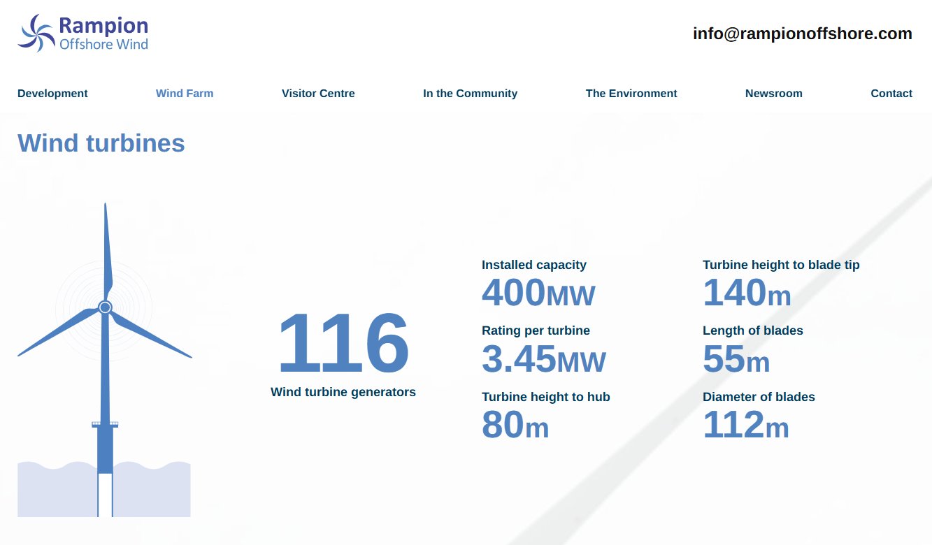Click the Contact menu link
This screenshot has height=545, width=932.
[x=891, y=94]
